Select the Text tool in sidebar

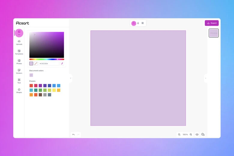(x=19, y=81)
